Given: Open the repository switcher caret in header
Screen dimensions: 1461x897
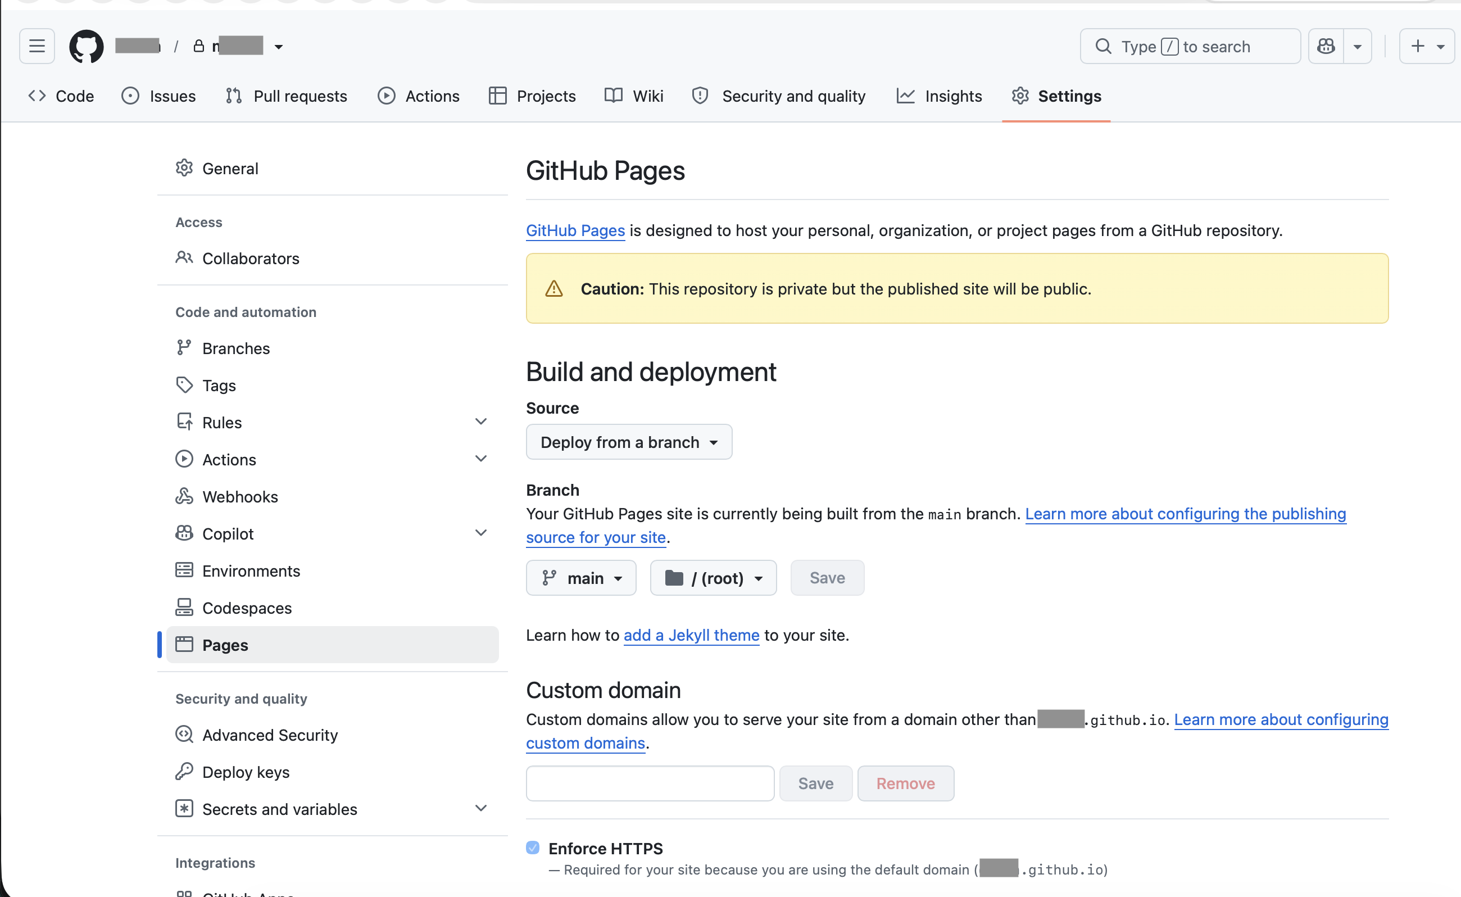Looking at the screenshot, I should point(278,47).
